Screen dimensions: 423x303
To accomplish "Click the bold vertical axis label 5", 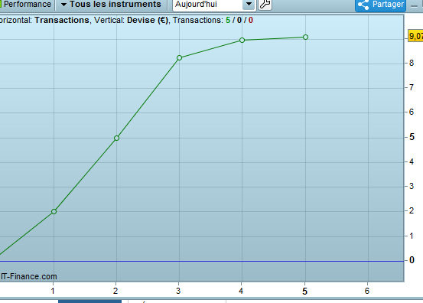I will click(412, 137).
